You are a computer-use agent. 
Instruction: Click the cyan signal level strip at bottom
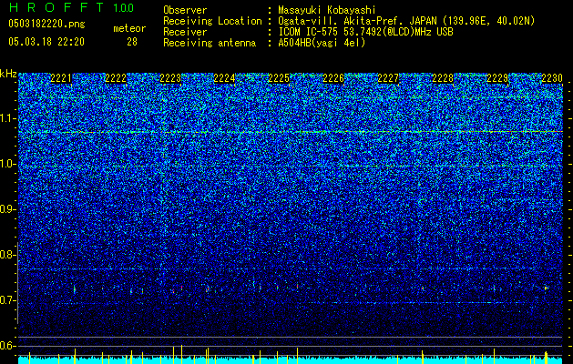pyautogui.click(x=291, y=360)
